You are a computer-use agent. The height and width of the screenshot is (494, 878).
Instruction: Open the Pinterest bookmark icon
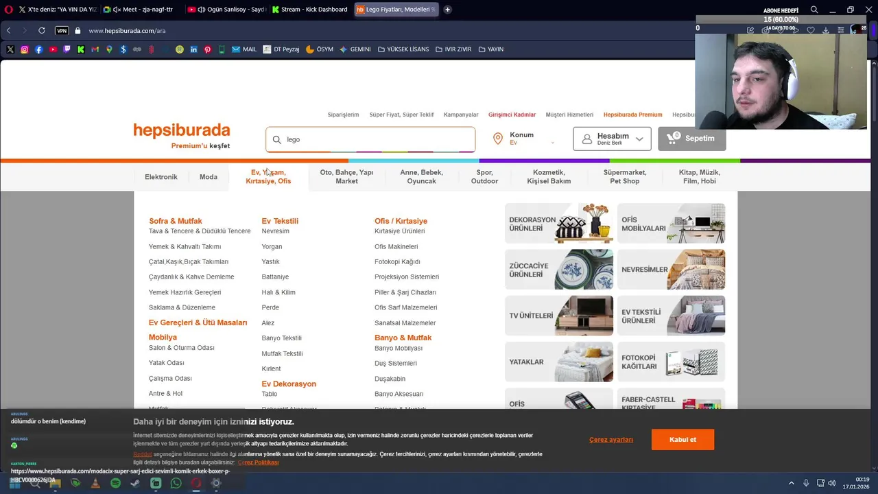pos(207,49)
